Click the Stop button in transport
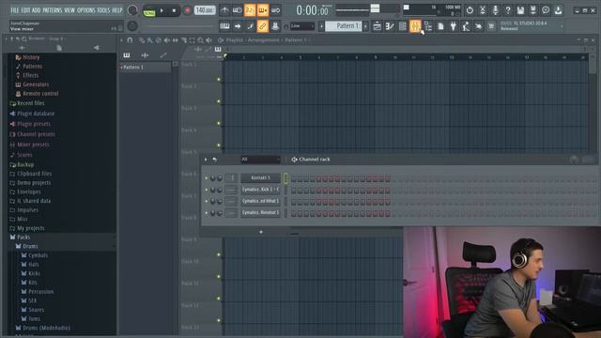 pyautogui.click(x=174, y=10)
